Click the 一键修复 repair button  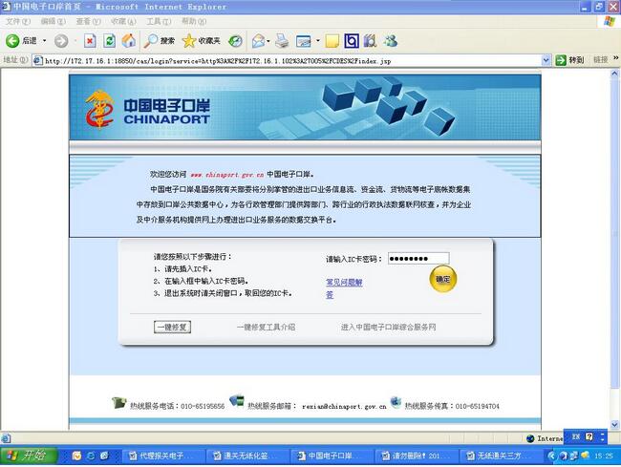click(x=172, y=327)
